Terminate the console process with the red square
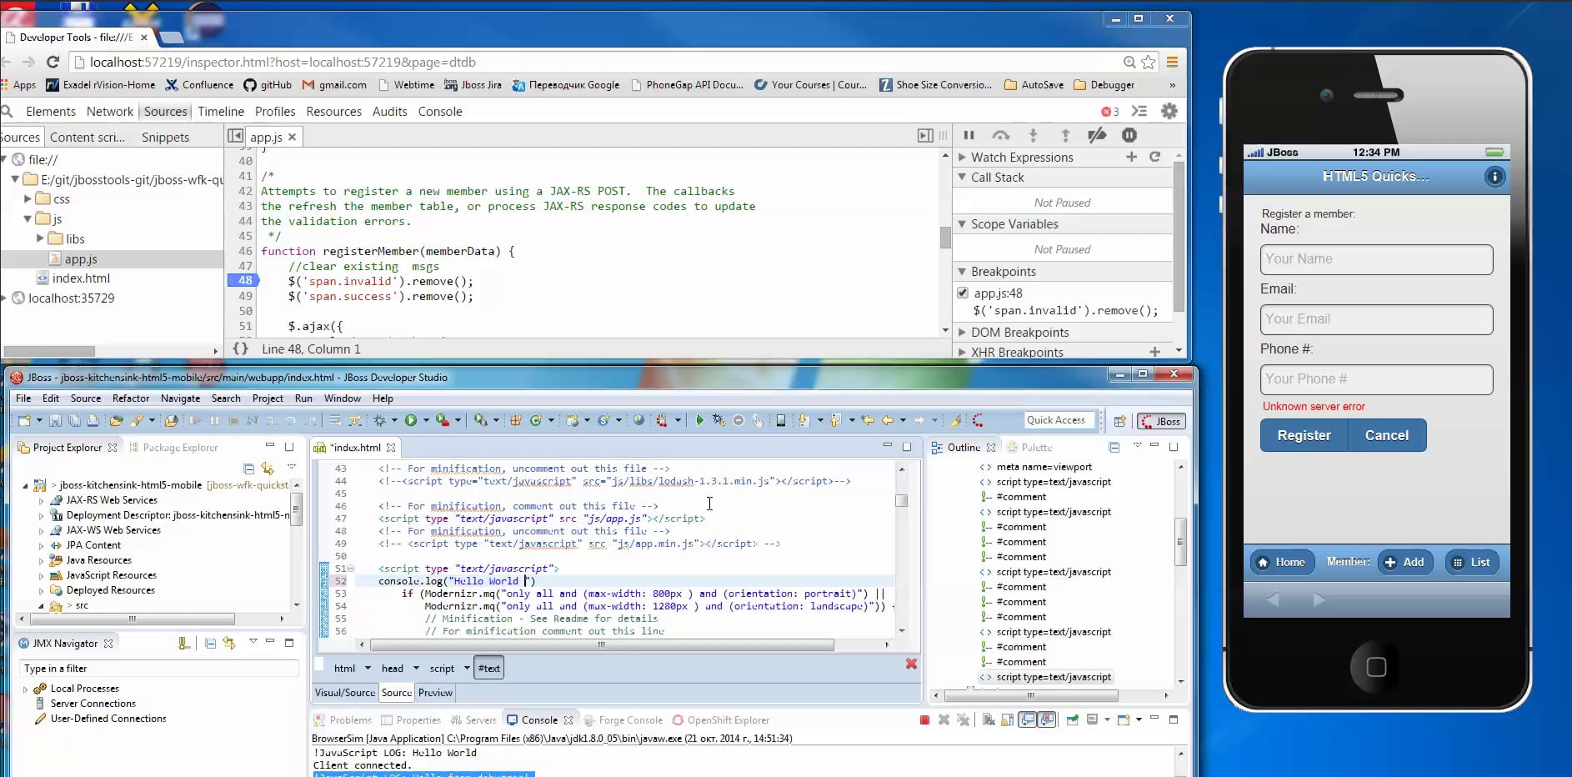Viewport: 1572px width, 777px height. (924, 719)
